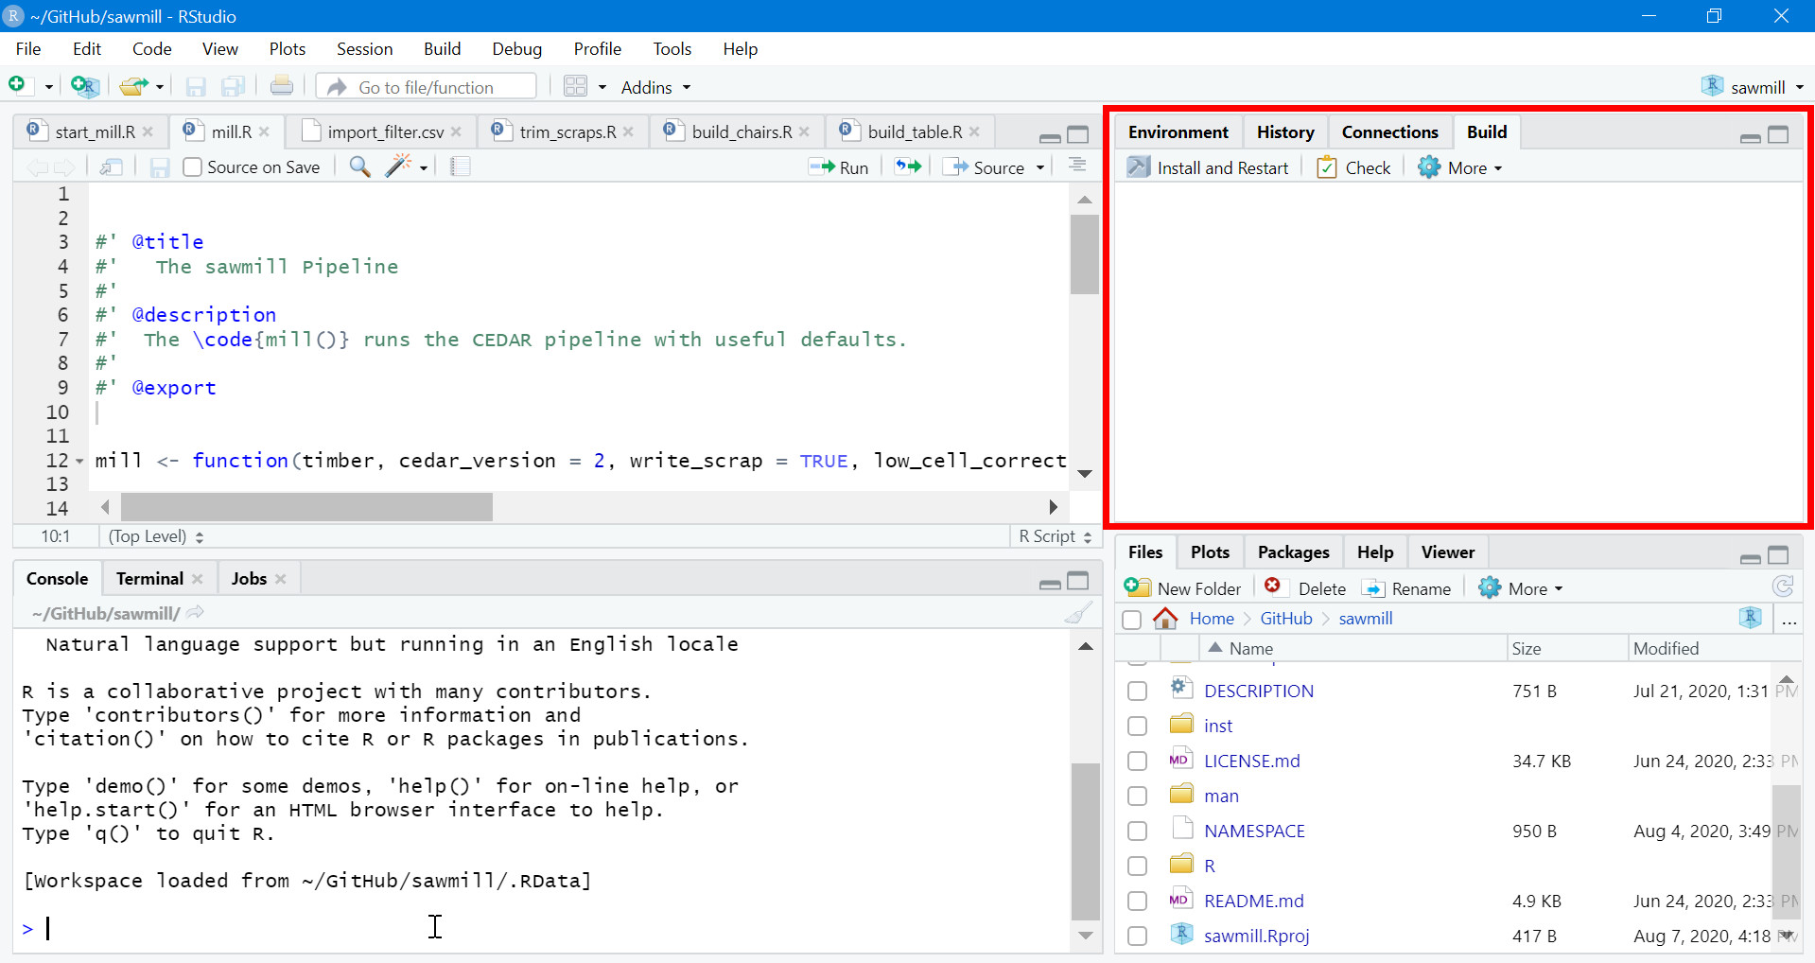The image size is (1815, 963).
Task: Check the box next to DESCRIPTION file
Action: tap(1138, 692)
